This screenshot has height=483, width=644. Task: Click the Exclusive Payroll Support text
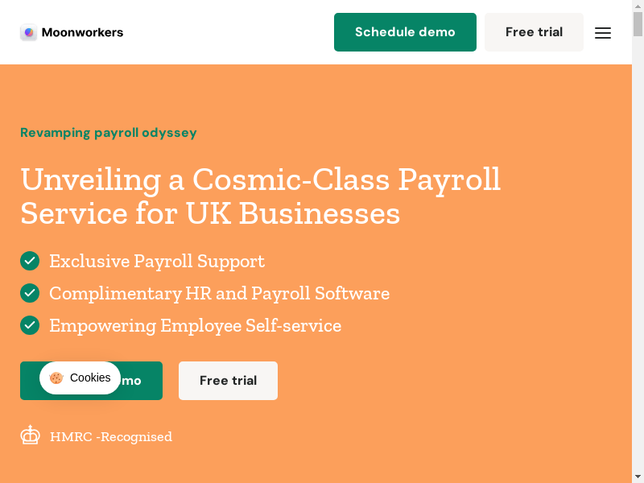157,261
